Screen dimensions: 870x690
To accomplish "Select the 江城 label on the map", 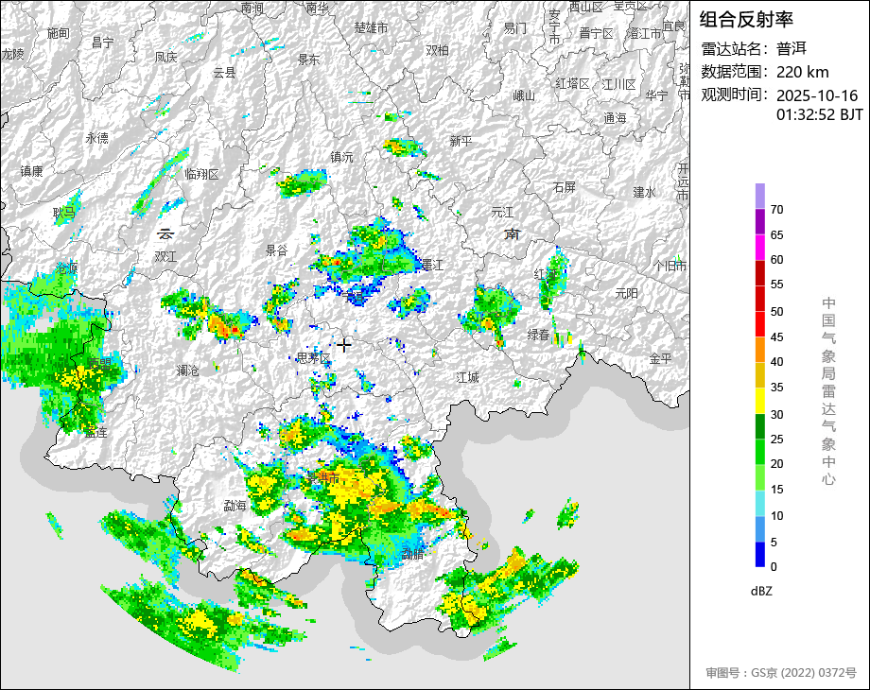I will (467, 378).
